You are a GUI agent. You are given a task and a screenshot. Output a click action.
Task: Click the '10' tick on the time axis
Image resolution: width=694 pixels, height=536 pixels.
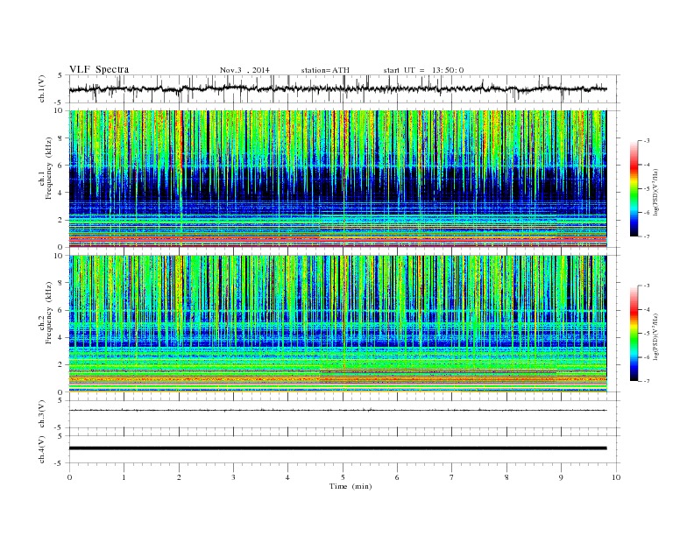pyautogui.click(x=616, y=477)
